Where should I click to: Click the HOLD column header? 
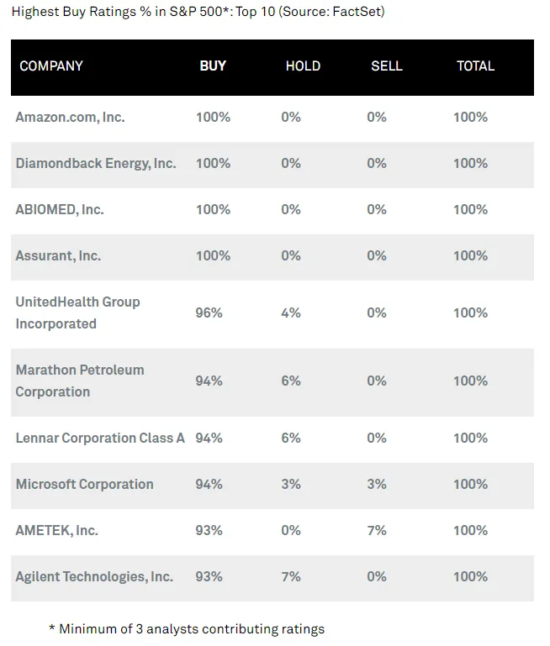click(x=303, y=66)
